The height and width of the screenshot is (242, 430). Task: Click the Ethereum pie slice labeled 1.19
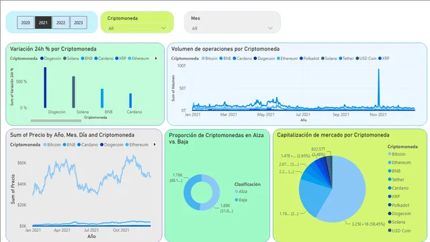(314, 196)
